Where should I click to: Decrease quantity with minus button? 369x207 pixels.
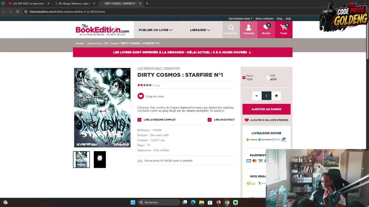[x=256, y=96]
